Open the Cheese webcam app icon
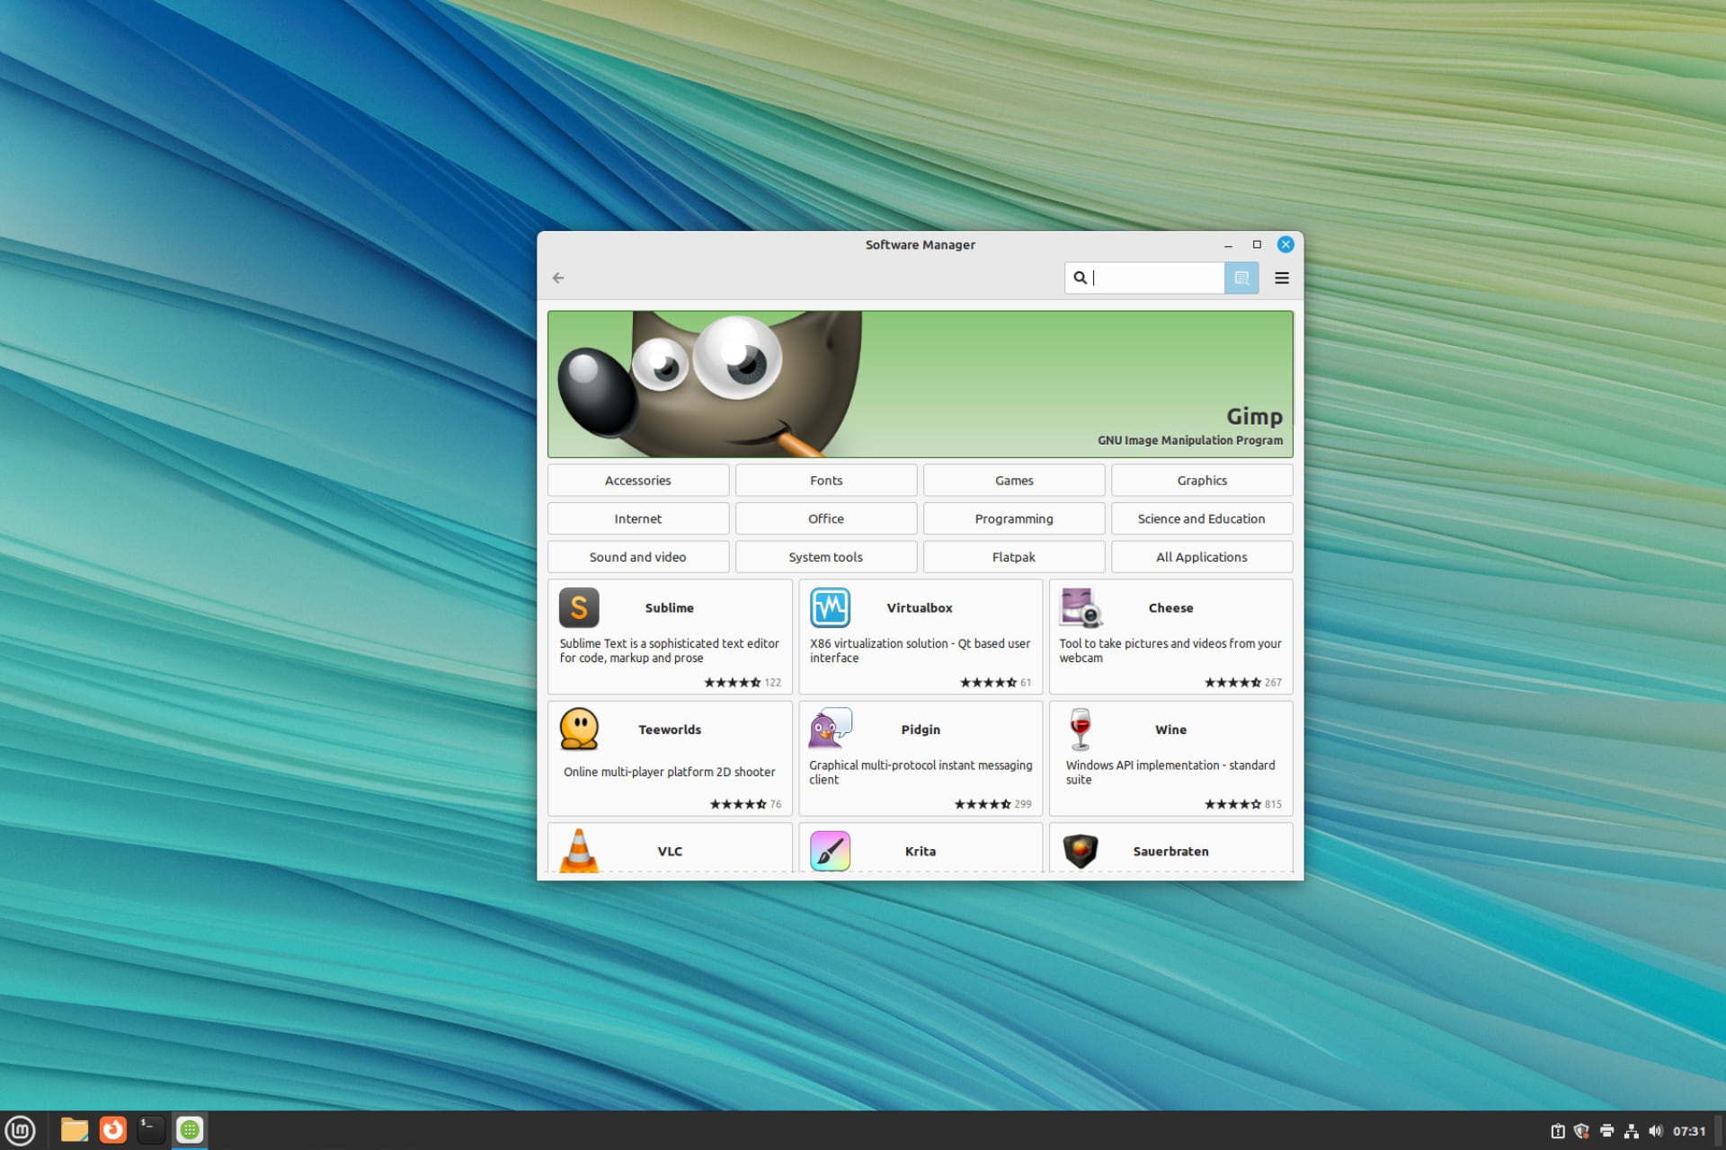The width and height of the screenshot is (1726, 1150). point(1080,607)
